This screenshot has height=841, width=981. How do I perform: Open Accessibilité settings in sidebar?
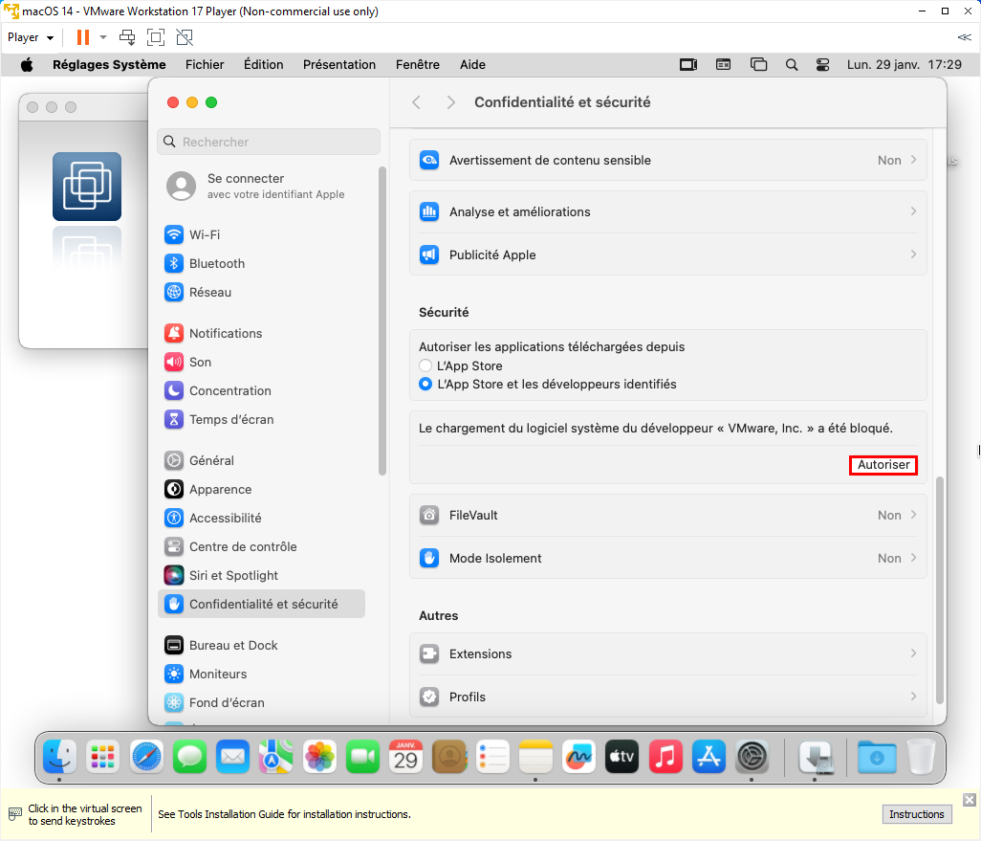[262, 518]
